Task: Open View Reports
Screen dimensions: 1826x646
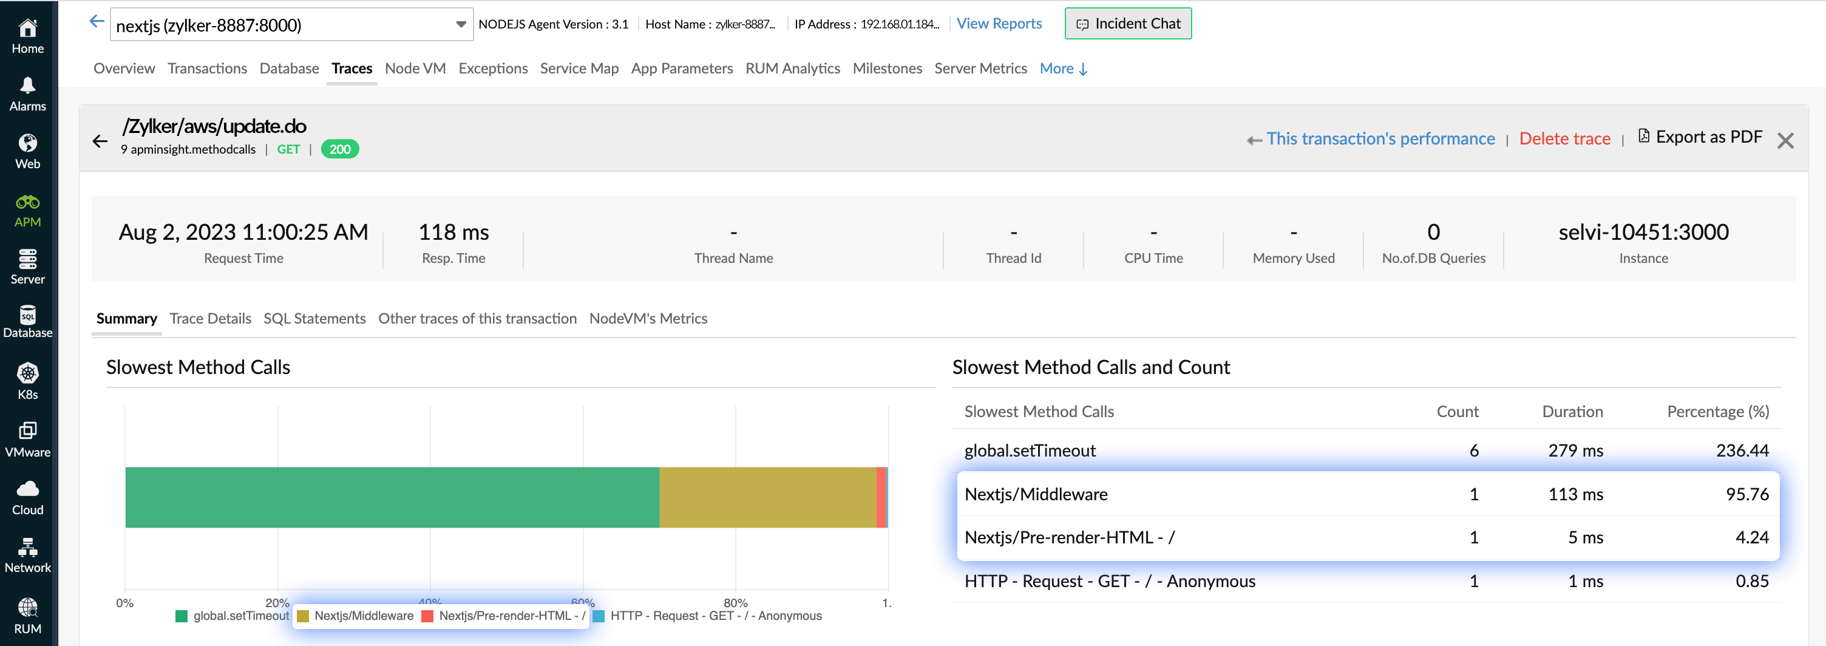Action: (x=999, y=24)
